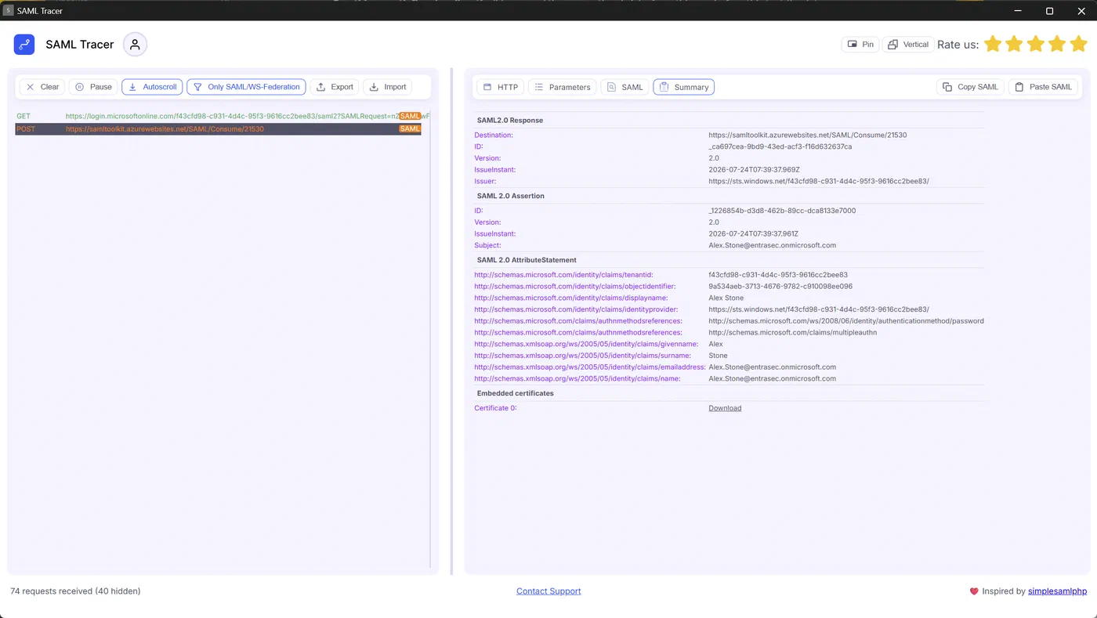Visit the simplesamlphp link
The height and width of the screenshot is (618, 1097).
coord(1057,591)
